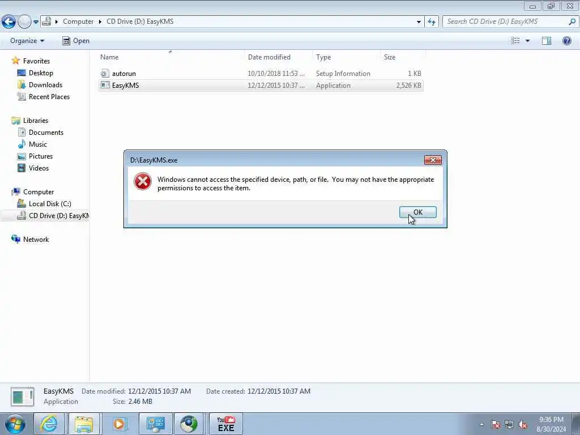Refresh the folder view

click(x=431, y=22)
